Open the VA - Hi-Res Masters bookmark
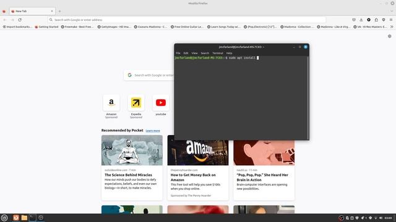 [x=370, y=27]
